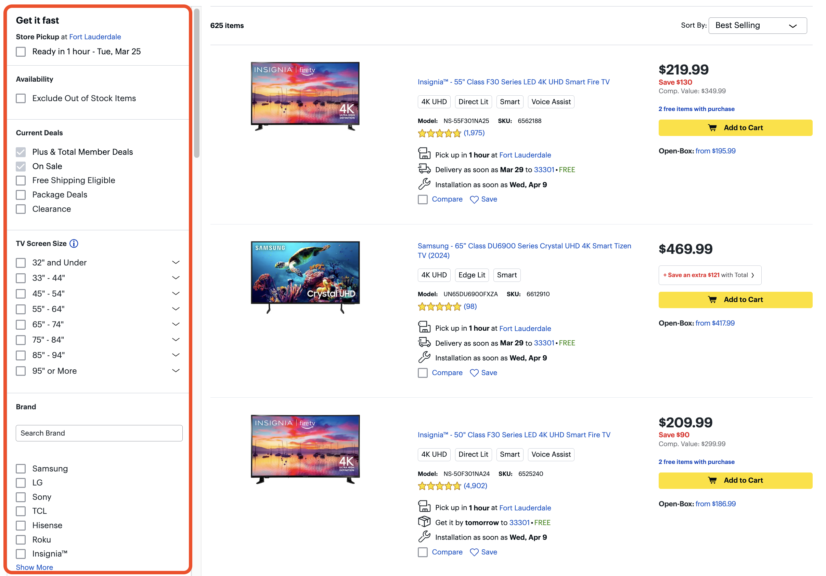Expand the 55" - 64" size options
The height and width of the screenshot is (576, 826).
(176, 309)
